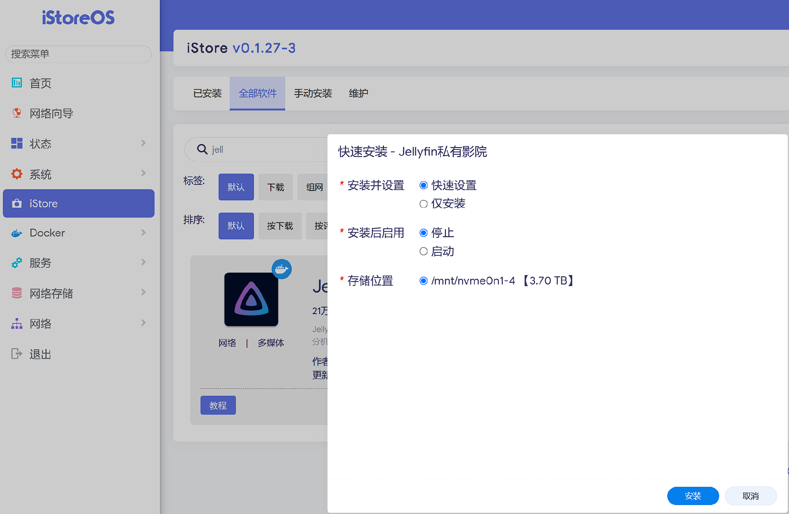Open the 教程 tutorial button
Image resolution: width=789 pixels, height=514 pixels.
(x=218, y=405)
